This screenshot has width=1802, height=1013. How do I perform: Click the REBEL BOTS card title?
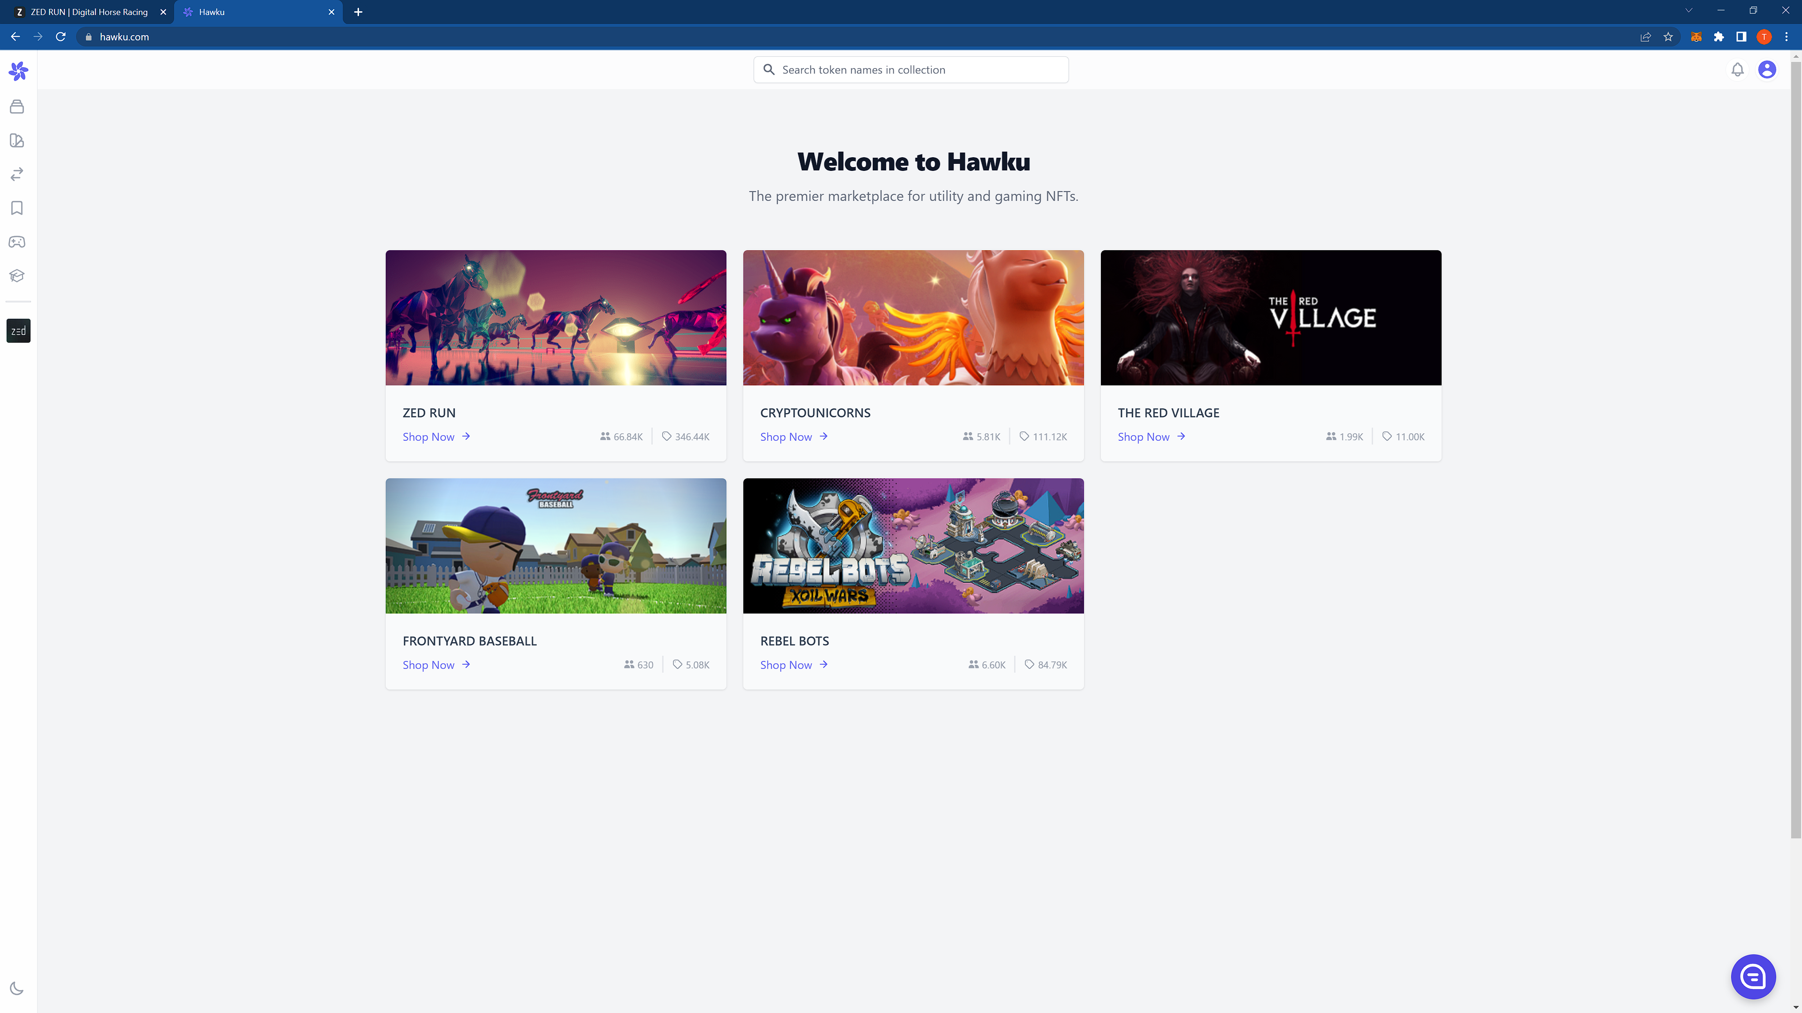[x=794, y=641]
